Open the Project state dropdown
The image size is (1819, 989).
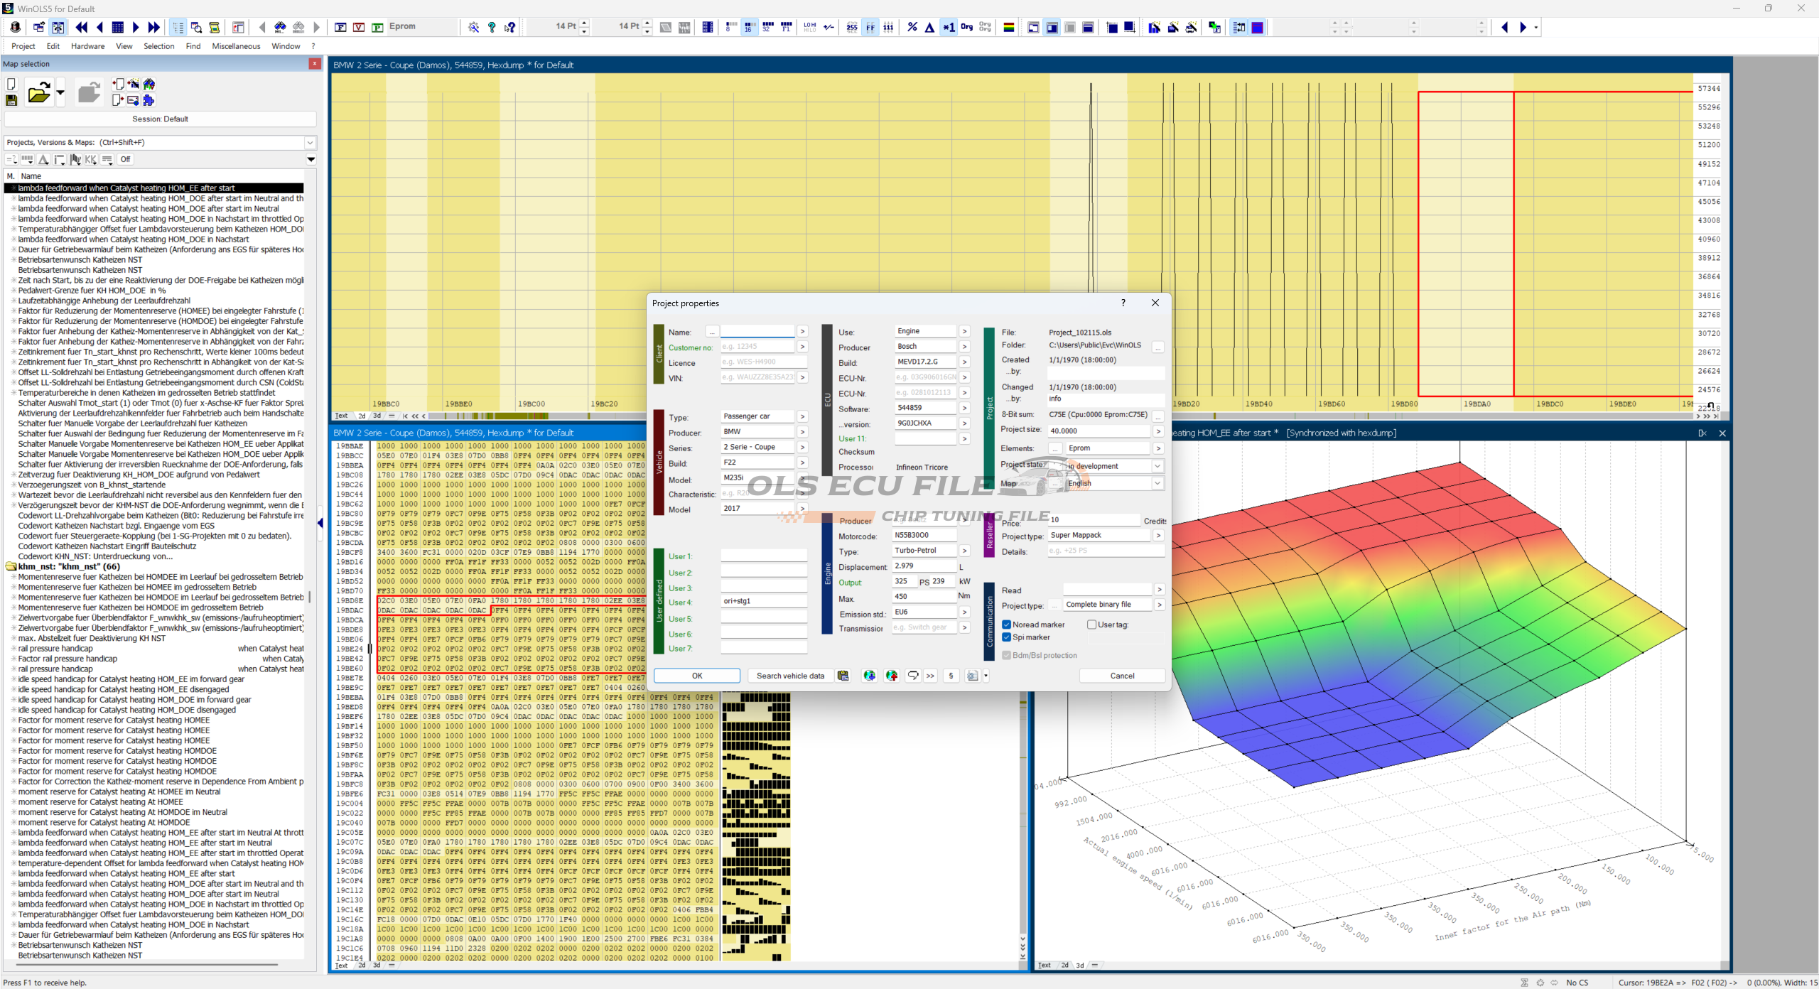1157,466
